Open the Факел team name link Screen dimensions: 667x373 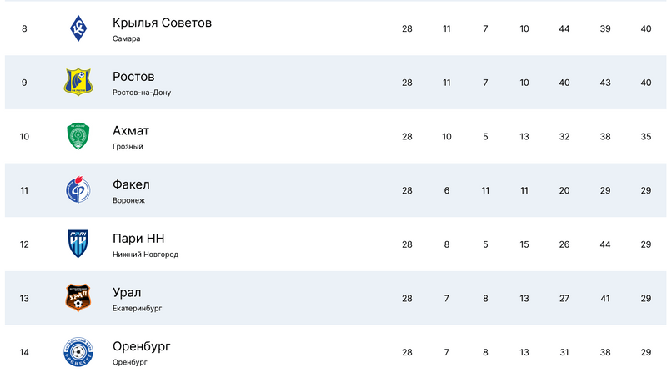click(x=131, y=184)
